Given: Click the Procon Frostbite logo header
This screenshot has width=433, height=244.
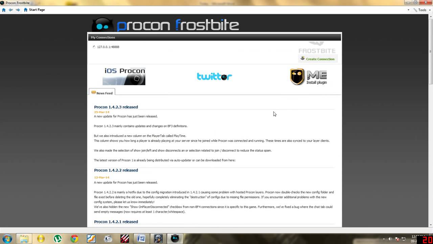Looking at the screenshot, I should 165,25.
